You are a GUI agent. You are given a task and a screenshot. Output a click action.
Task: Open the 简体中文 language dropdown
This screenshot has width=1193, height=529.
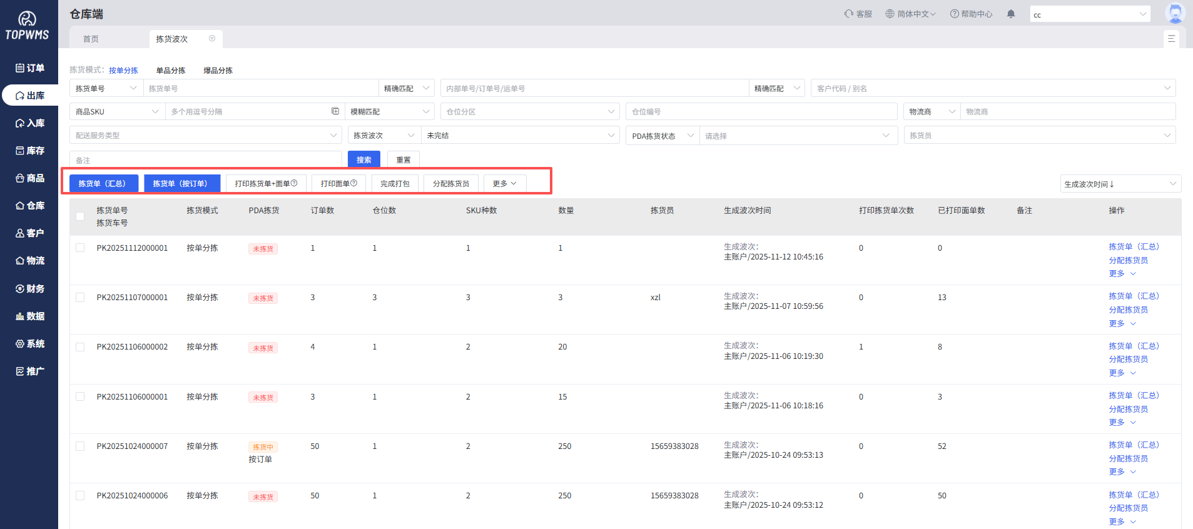tap(910, 14)
